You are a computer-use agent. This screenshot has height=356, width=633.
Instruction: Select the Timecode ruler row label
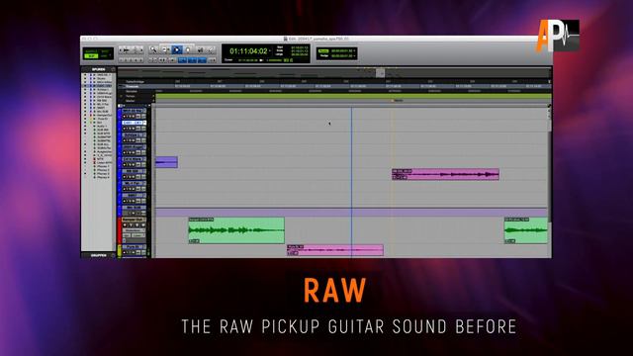coord(132,86)
